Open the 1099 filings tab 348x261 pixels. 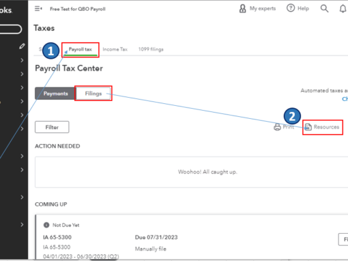151,49
